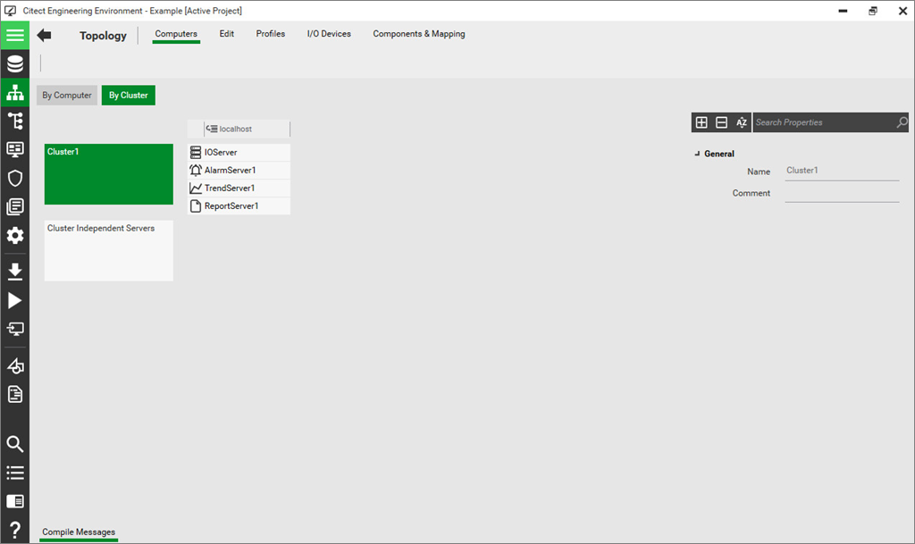This screenshot has height=544, width=915.
Task: Collapse the General properties section
Action: (698, 154)
